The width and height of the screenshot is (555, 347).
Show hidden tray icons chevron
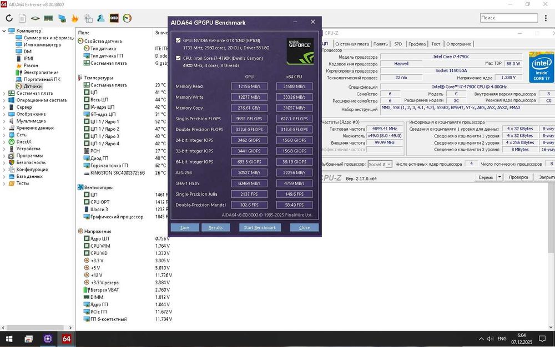point(481,339)
